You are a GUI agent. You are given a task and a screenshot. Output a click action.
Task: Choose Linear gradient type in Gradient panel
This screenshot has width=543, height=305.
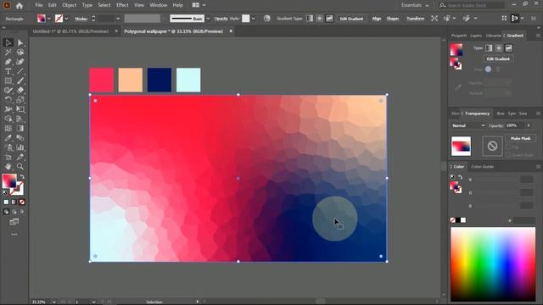click(x=489, y=48)
